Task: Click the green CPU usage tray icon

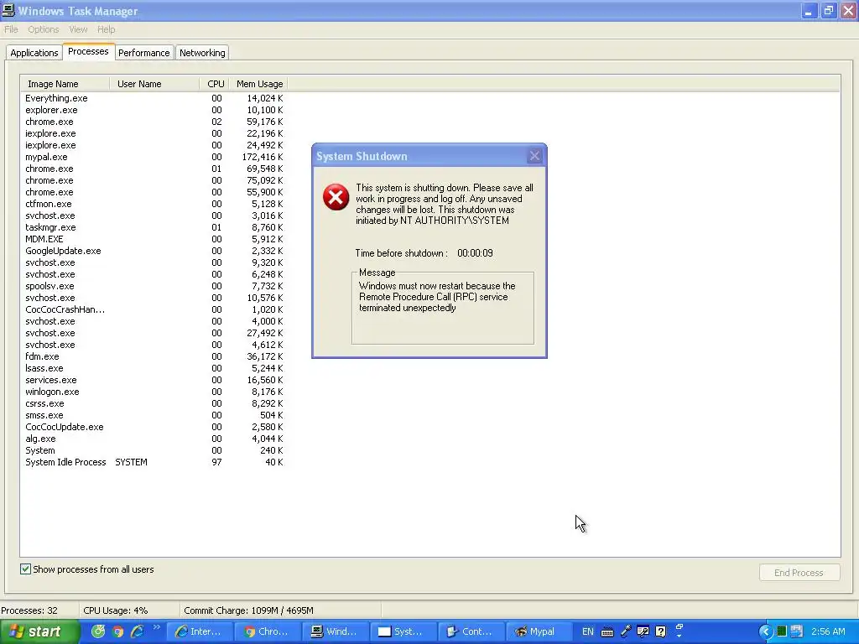Action: coord(782,631)
